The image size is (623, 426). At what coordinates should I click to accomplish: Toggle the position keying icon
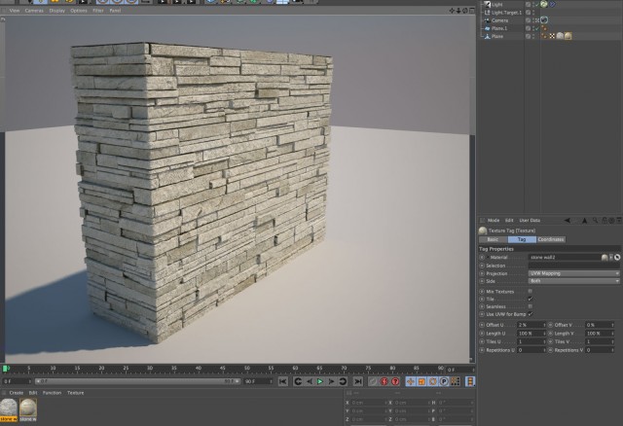point(411,381)
